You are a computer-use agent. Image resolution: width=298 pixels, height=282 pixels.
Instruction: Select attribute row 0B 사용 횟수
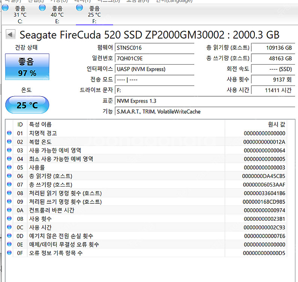click(x=146, y=219)
